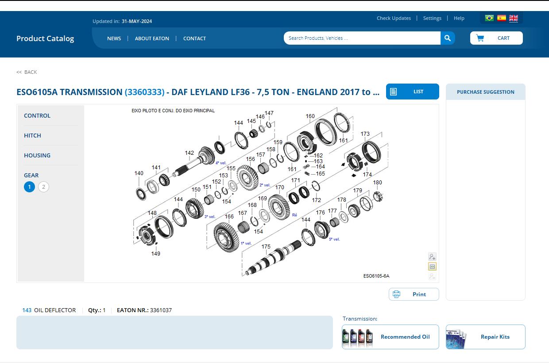Switch language to Spanish flag
Viewport: 549px width, 363px height.
[501, 18]
